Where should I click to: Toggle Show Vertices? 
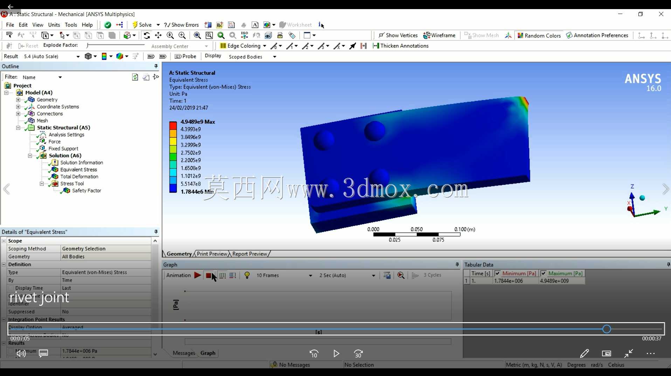pos(398,35)
